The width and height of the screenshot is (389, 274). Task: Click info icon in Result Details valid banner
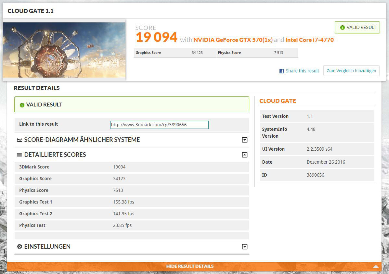(x=22, y=105)
